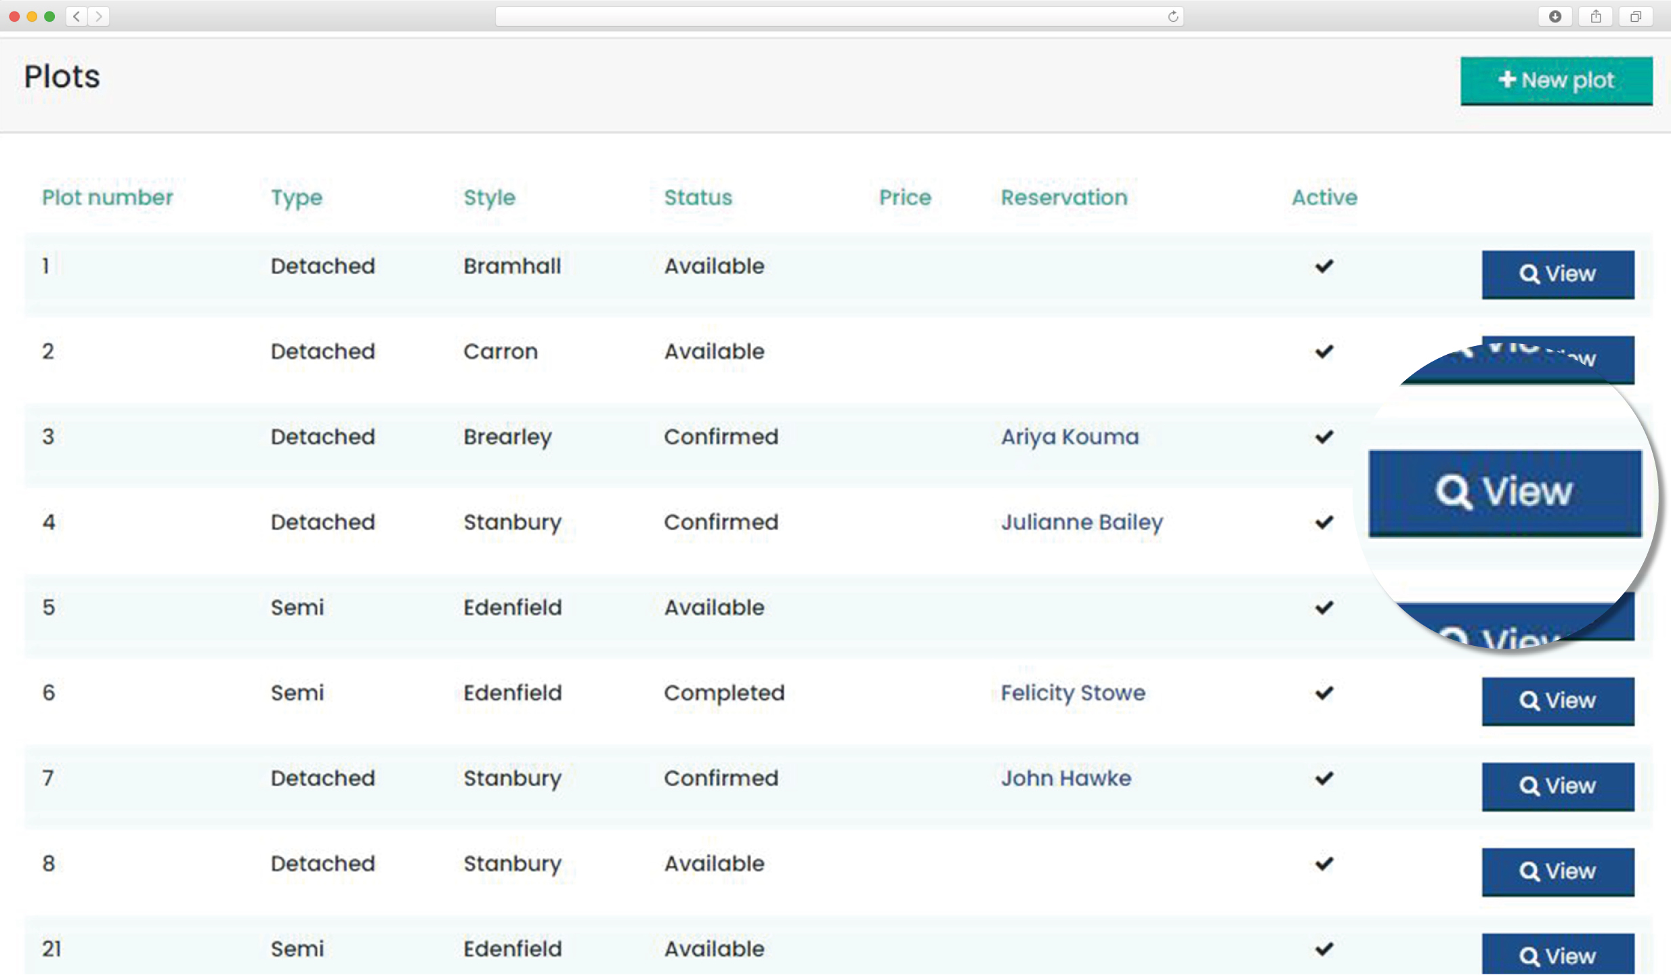1671x975 pixels.
Task: Click the Semi type for plot 6
Action: pos(297,693)
